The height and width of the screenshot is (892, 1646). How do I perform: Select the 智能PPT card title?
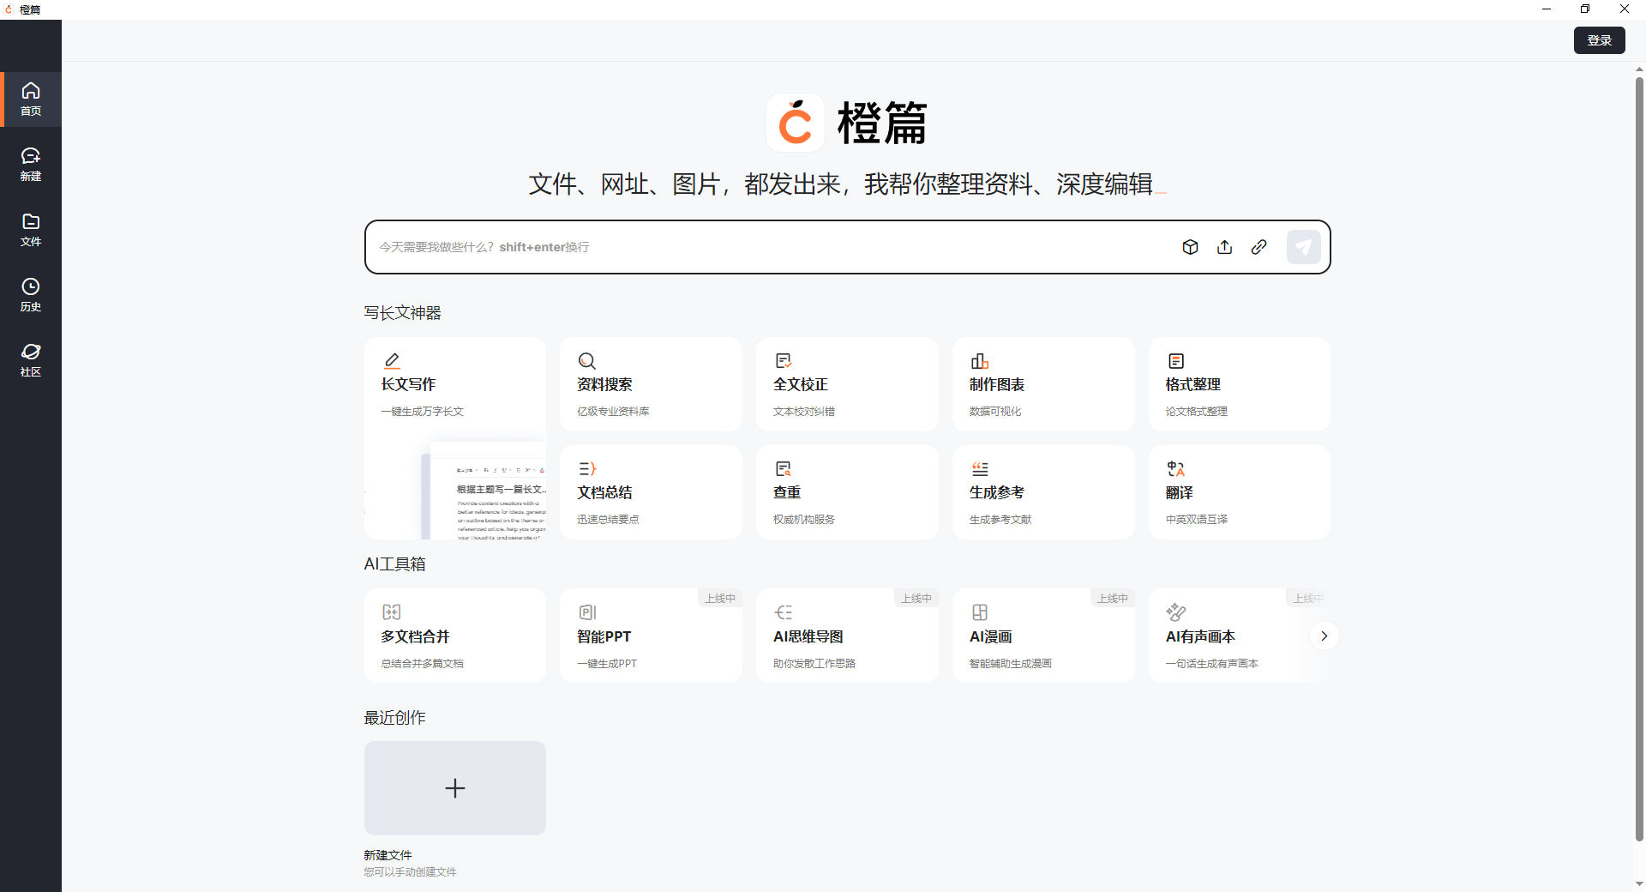pyautogui.click(x=604, y=636)
